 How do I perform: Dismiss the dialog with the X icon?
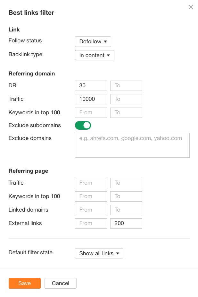tap(191, 7)
